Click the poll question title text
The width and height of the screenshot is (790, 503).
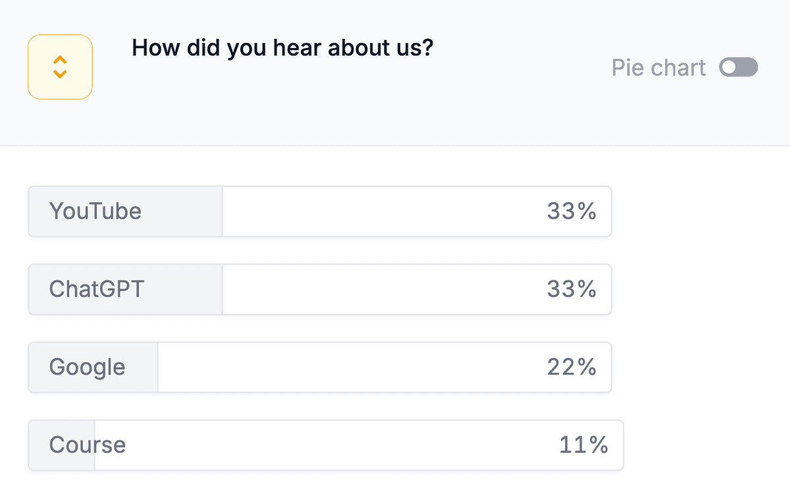click(x=282, y=47)
